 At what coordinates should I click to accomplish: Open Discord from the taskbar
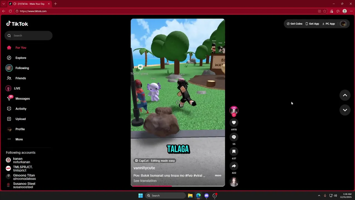coord(206,196)
